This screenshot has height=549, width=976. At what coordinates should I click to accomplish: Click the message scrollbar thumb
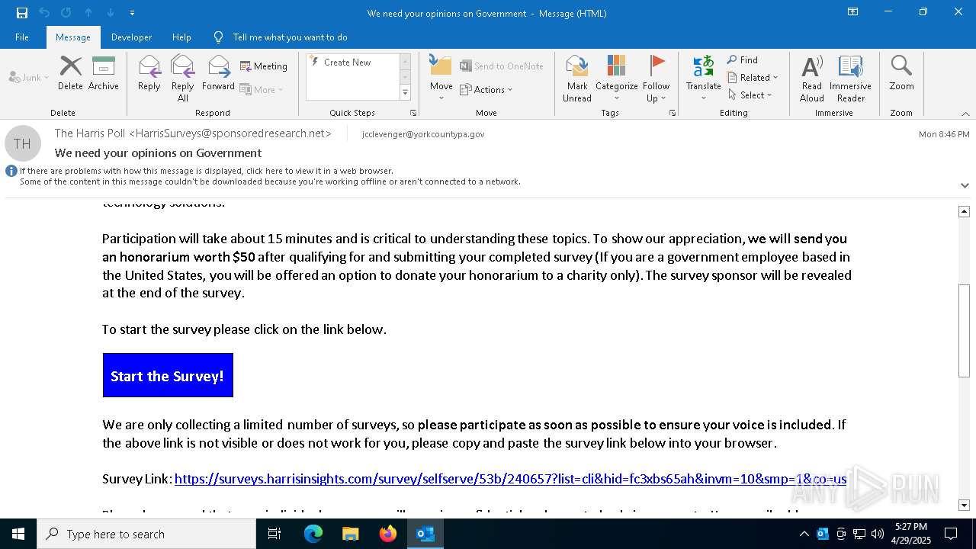[965, 330]
